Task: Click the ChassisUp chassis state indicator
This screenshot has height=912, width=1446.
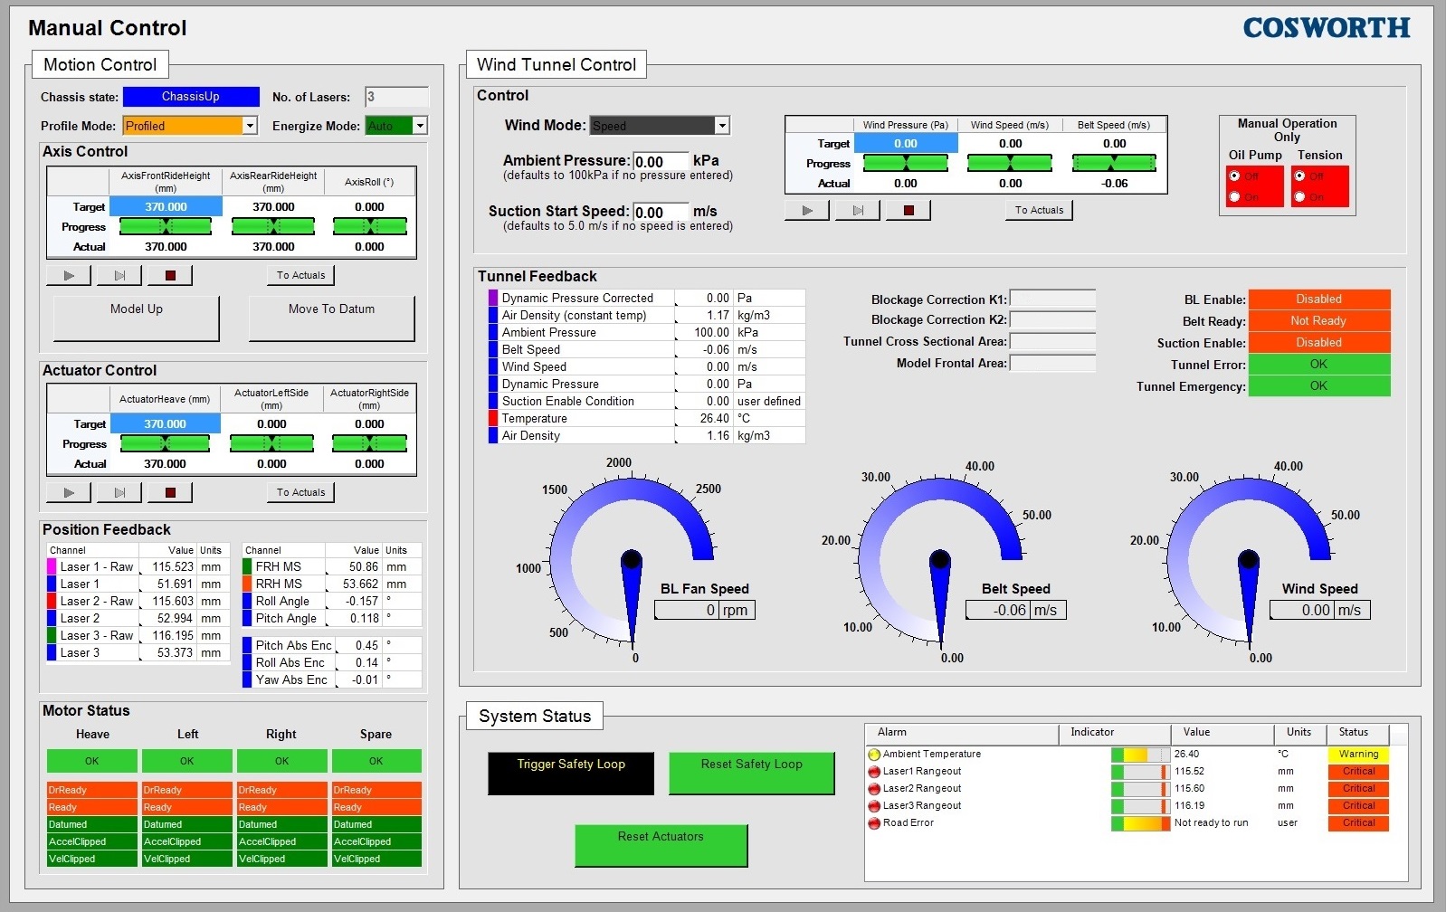Action: click(x=191, y=97)
